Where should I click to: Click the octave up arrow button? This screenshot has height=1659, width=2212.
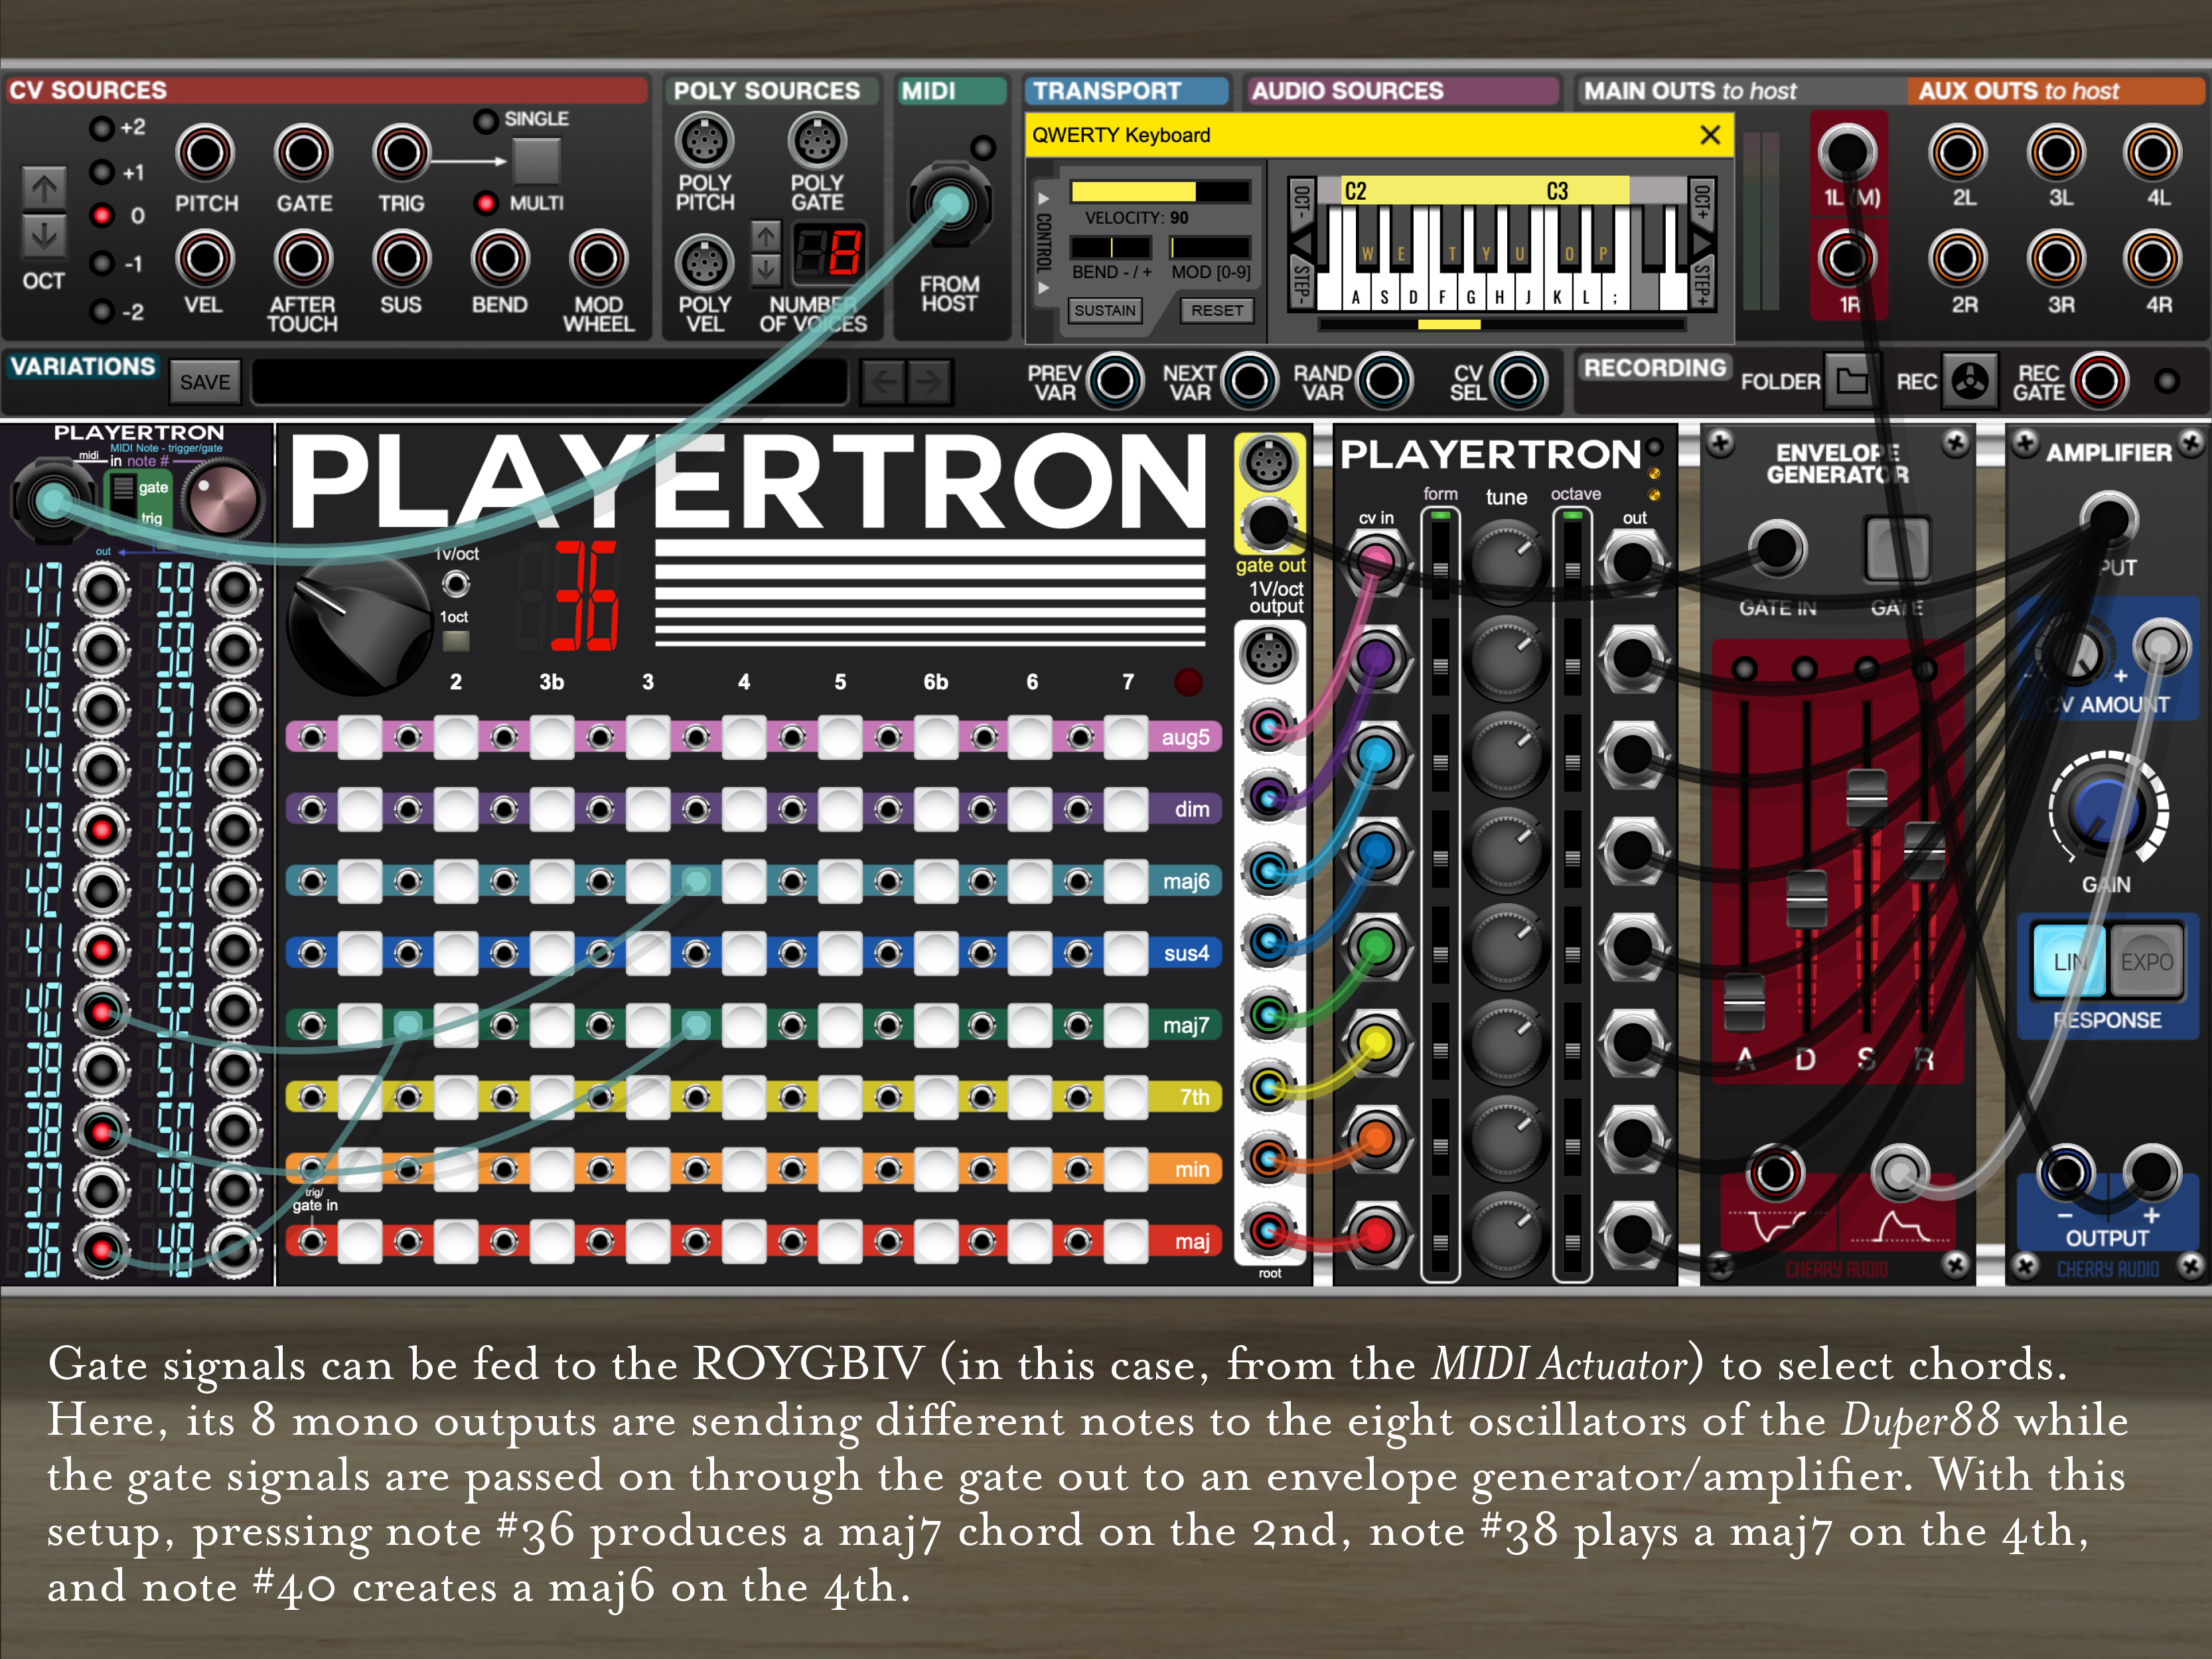click(44, 188)
